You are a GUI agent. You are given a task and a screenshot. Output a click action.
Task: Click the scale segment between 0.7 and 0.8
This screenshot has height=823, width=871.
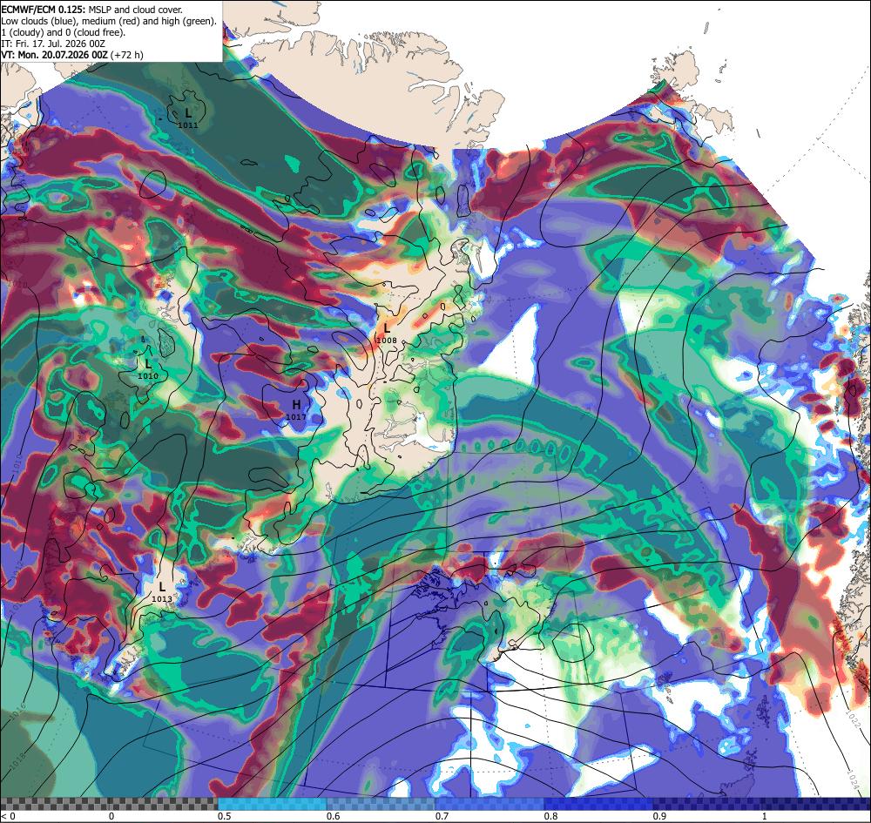(490, 804)
